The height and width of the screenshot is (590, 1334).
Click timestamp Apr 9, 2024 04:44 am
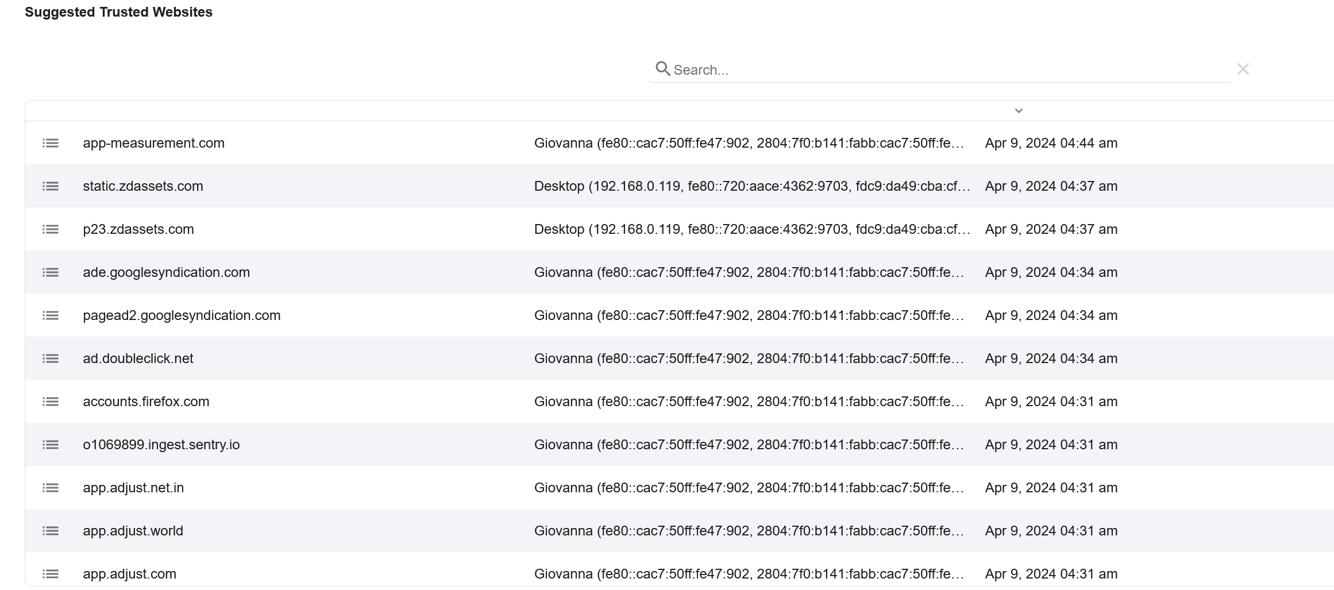[1051, 143]
